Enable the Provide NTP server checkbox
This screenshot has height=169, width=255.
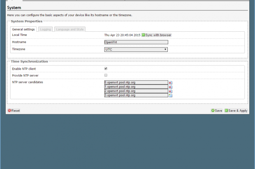tap(106, 75)
